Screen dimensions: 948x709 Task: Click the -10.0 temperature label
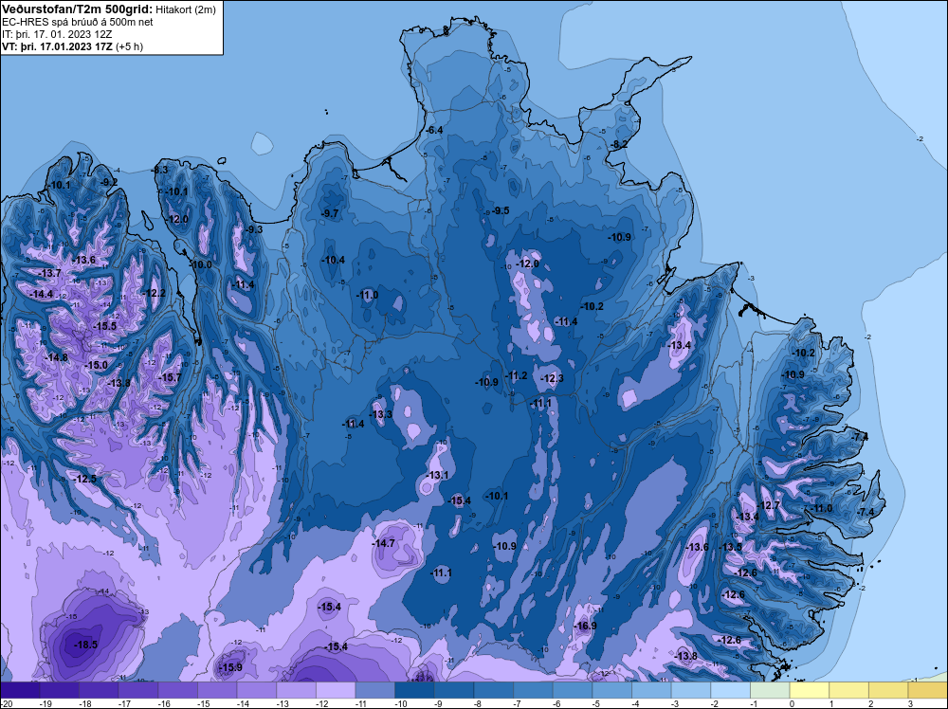tap(201, 264)
